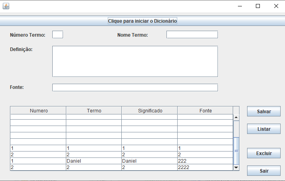The image size is (285, 181).
Task: Click the Excluir button
Action: [264, 153]
